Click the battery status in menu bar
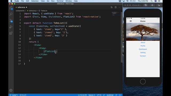The width and height of the screenshot is (171, 96). click(133, 1)
